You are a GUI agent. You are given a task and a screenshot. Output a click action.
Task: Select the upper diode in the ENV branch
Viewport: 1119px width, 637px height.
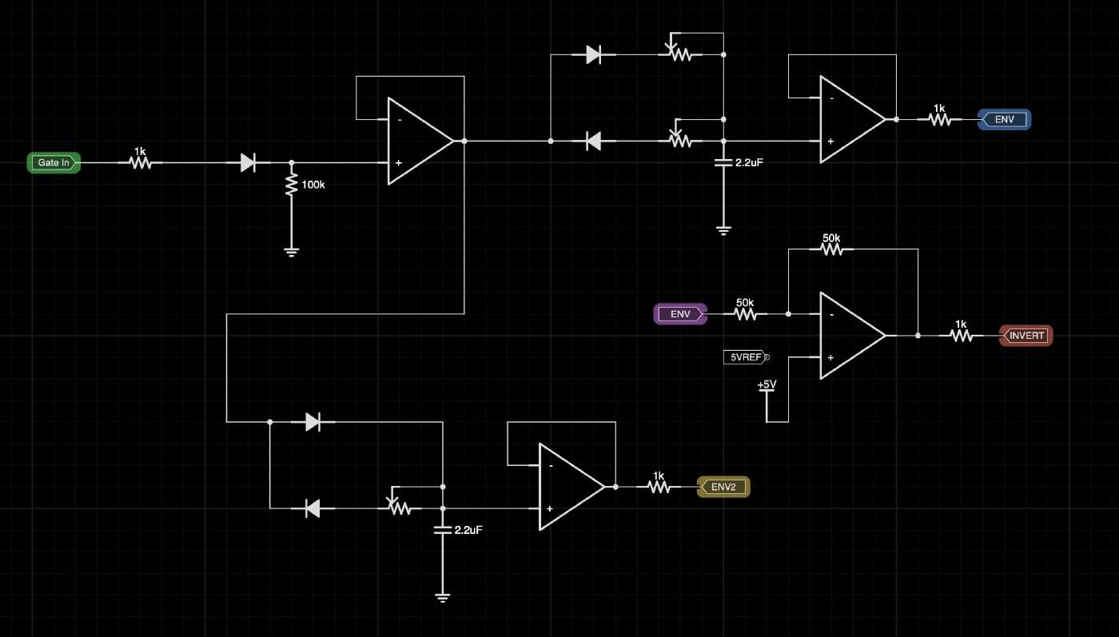click(x=593, y=54)
